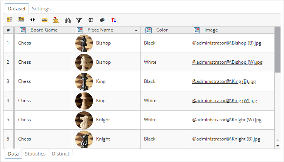Click the white Knight thumbnail in row 5
284x162 pixels.
point(84,120)
